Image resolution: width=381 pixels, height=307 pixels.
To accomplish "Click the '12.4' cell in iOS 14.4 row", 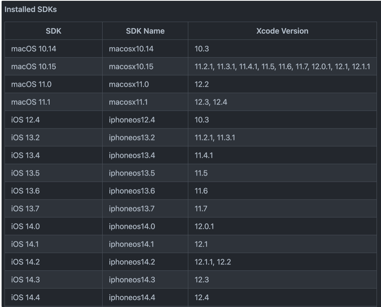I will tap(282, 297).
